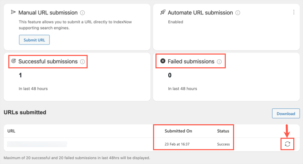Click the Automate URL submission rocket icon
The width and height of the screenshot is (303, 164).
(x=163, y=12)
